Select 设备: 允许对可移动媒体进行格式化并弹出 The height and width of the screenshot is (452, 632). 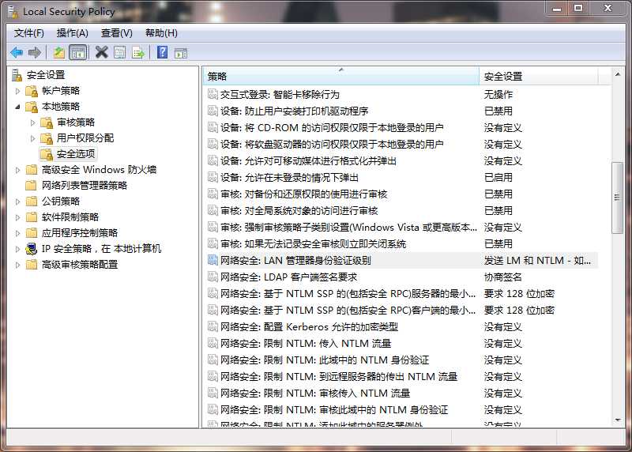(308, 161)
